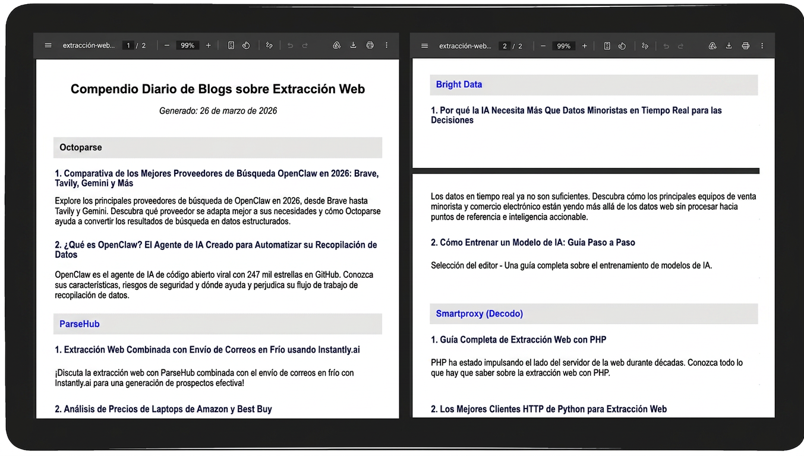Image resolution: width=804 pixels, height=456 pixels.
Task: Zoom out in the left PDF viewer
Action: (x=167, y=46)
